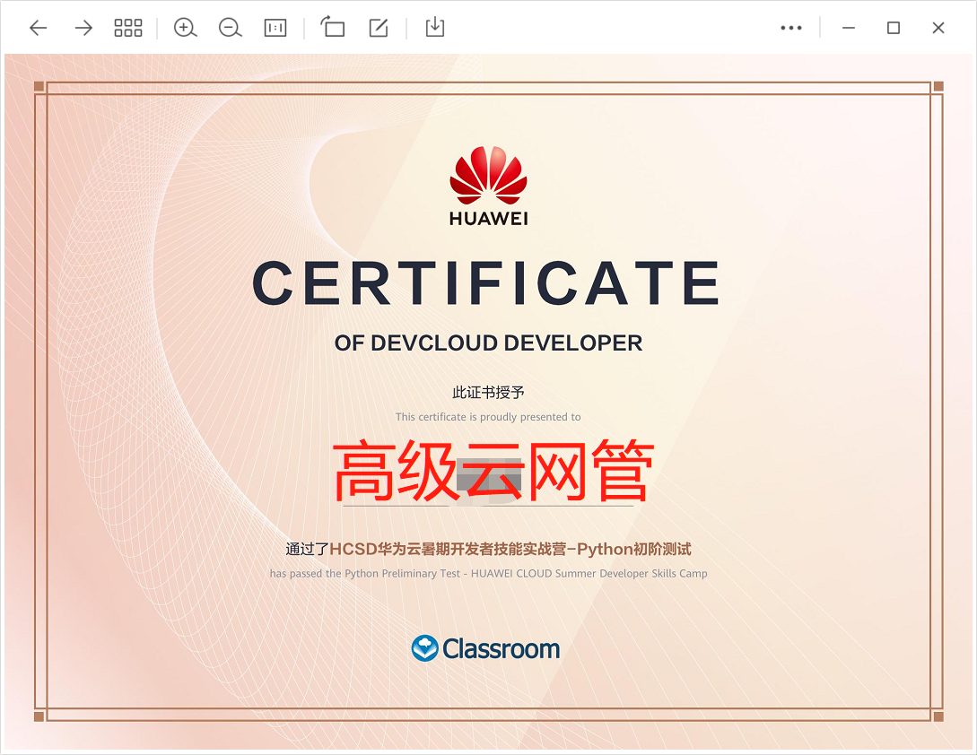Click the Classroom logo

(486, 648)
